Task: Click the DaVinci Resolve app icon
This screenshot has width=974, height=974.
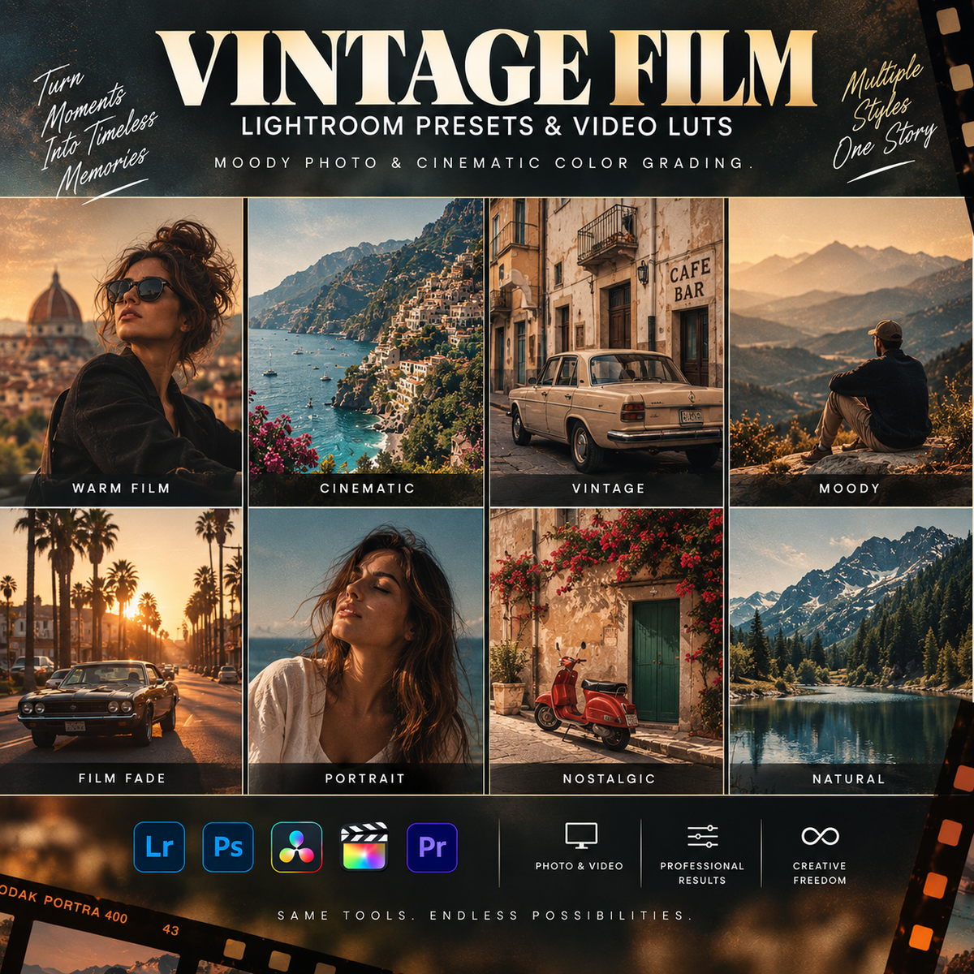Action: pyautogui.click(x=296, y=847)
